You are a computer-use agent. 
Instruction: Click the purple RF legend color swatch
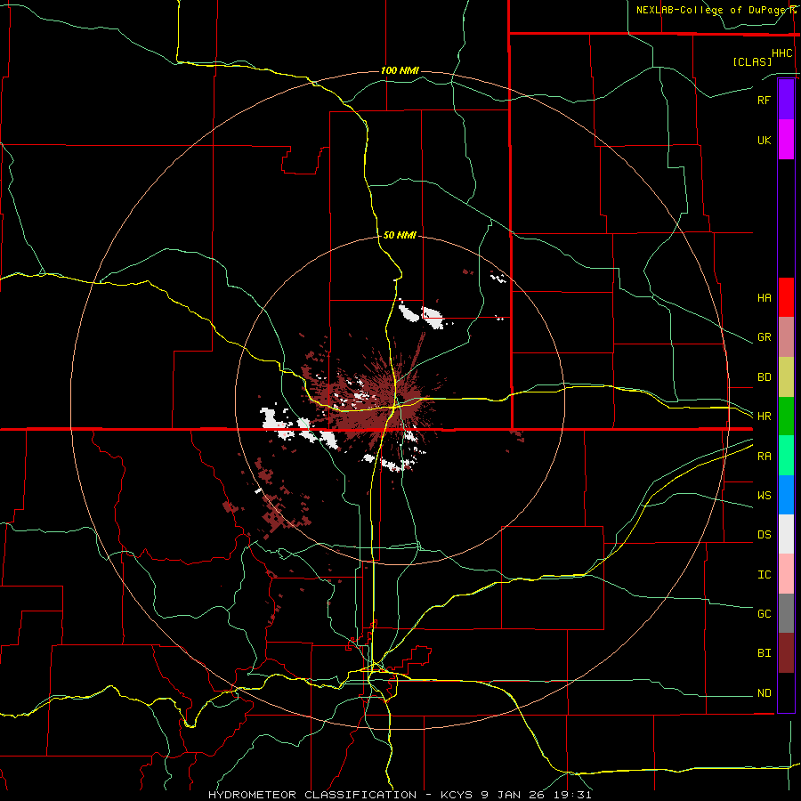coord(786,100)
